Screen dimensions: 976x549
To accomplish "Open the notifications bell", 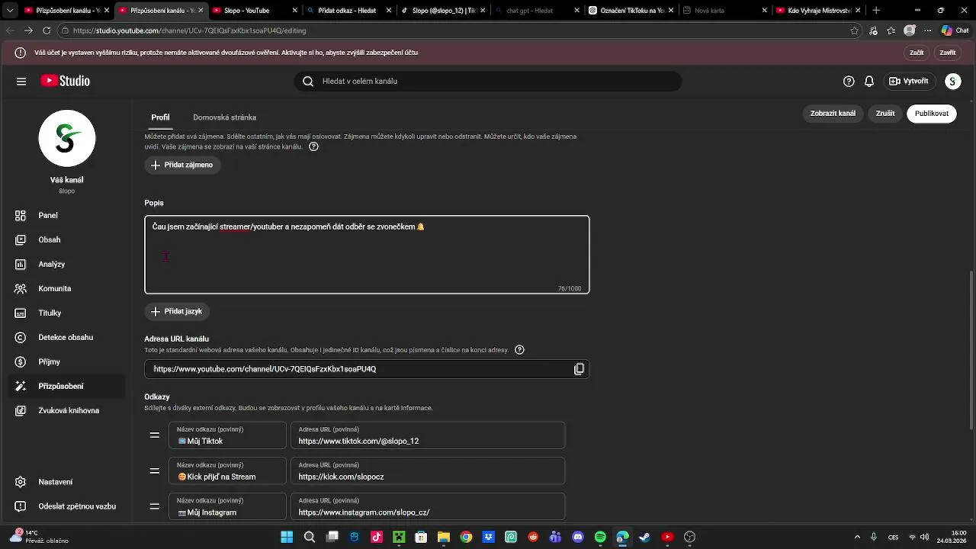I will (869, 82).
